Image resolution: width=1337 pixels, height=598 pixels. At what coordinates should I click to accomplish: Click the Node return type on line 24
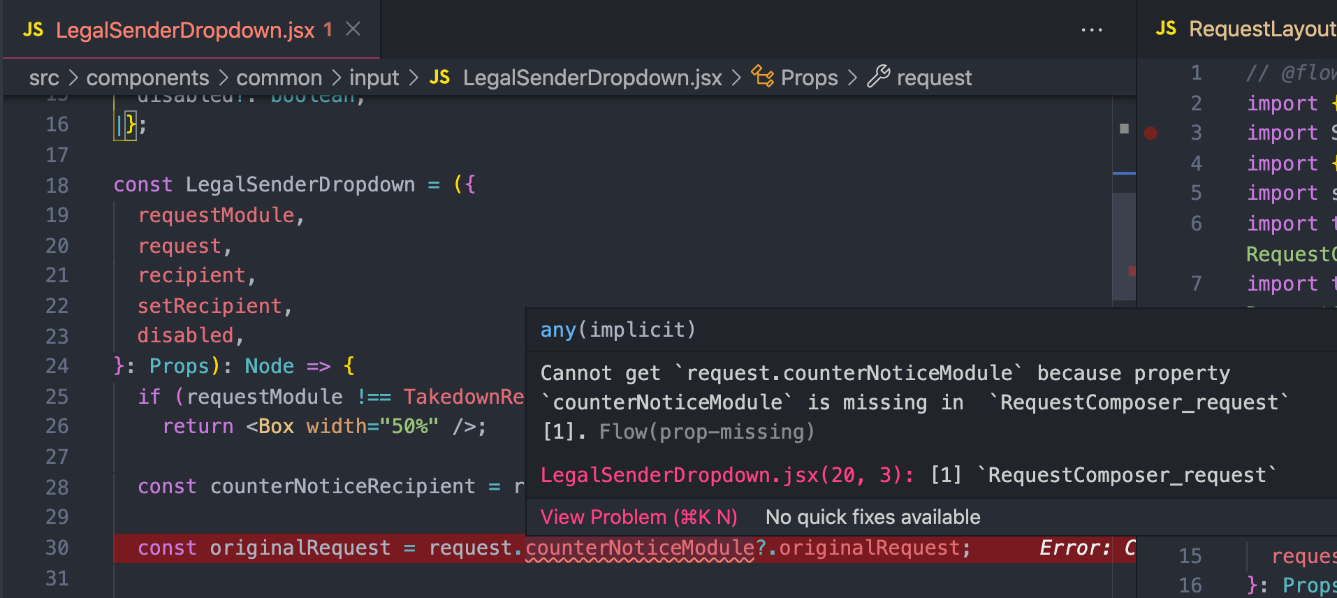point(270,366)
